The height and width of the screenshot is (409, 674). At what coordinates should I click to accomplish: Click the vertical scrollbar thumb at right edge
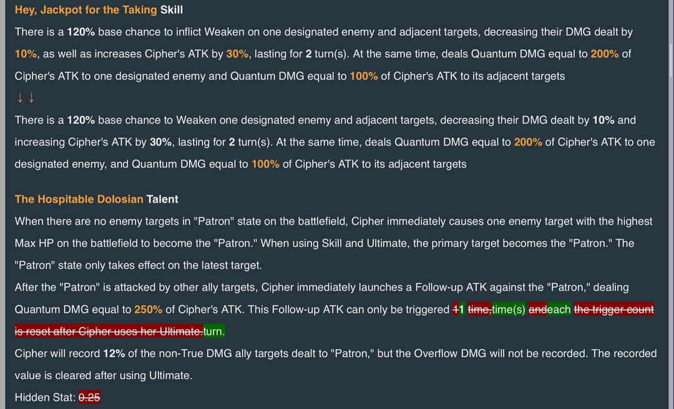pyautogui.click(x=670, y=59)
